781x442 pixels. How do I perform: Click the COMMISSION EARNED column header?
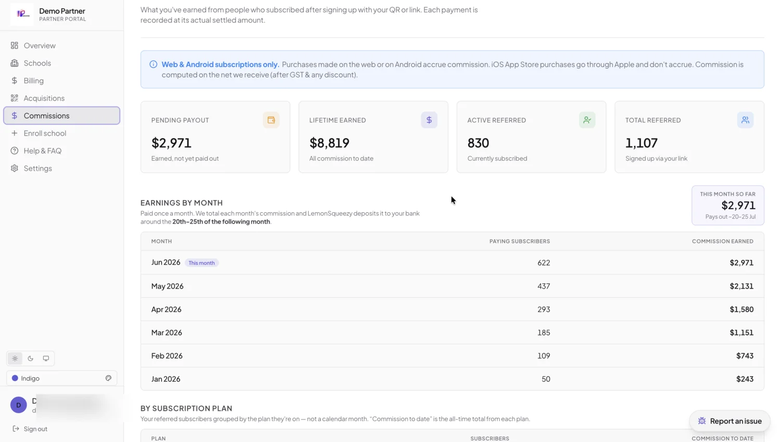tap(722, 241)
